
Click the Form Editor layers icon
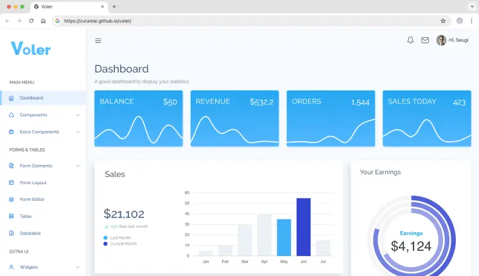[x=12, y=200]
